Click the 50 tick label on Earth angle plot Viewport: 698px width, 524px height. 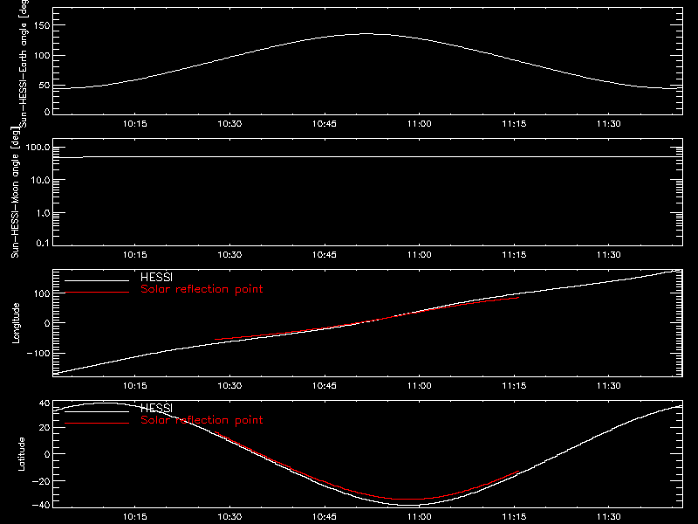click(44, 85)
